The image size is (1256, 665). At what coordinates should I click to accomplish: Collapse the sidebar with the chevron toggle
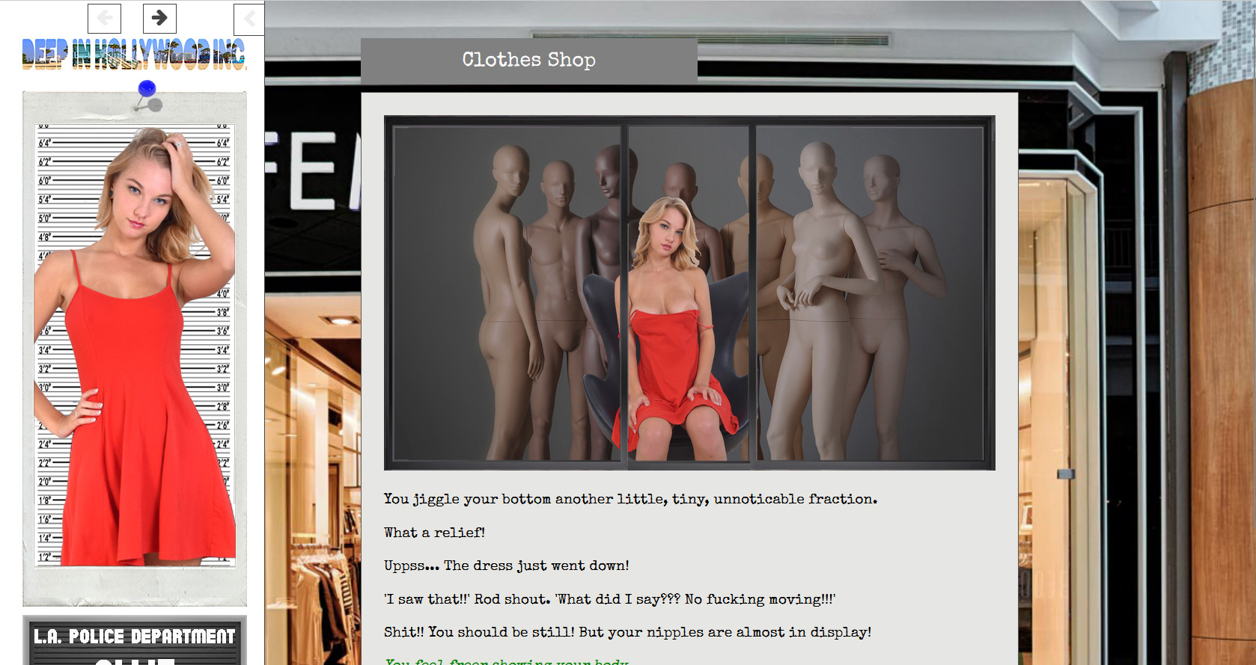click(x=249, y=18)
